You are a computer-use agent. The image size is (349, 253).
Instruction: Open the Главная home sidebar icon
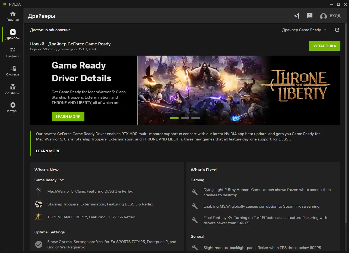coord(13,16)
